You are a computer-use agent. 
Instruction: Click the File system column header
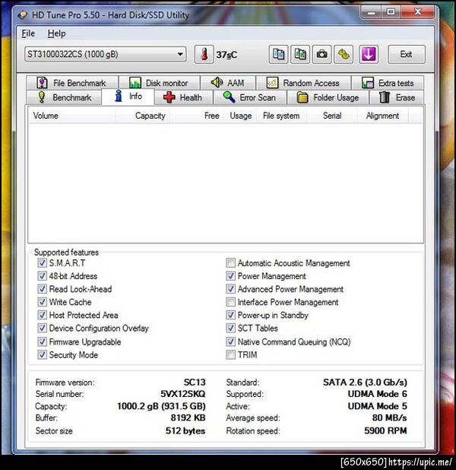[x=282, y=116]
